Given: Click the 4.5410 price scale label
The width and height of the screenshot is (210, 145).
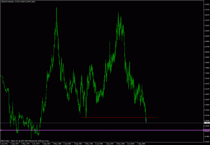Looking at the screenshot, I should point(207,142).
